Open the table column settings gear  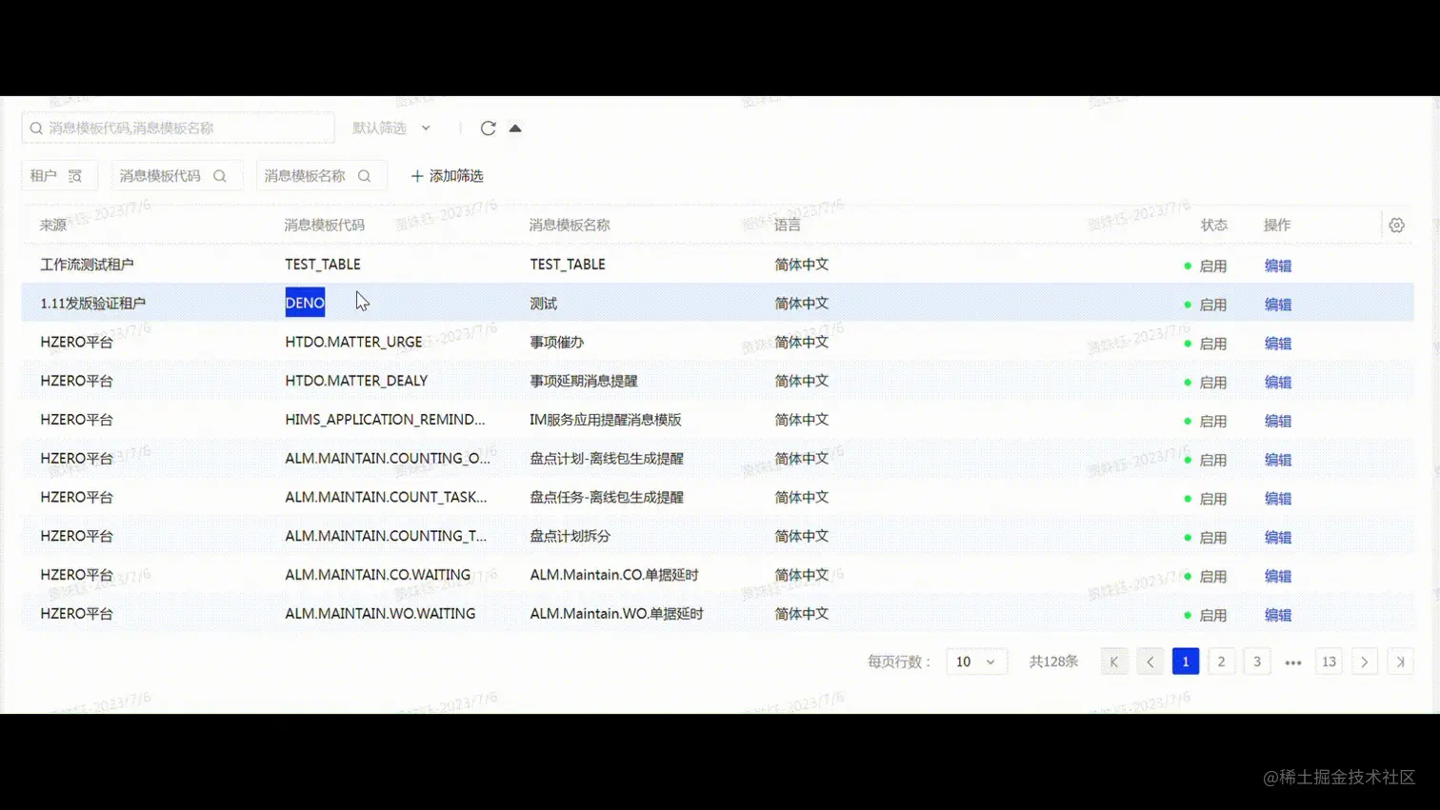pos(1396,225)
